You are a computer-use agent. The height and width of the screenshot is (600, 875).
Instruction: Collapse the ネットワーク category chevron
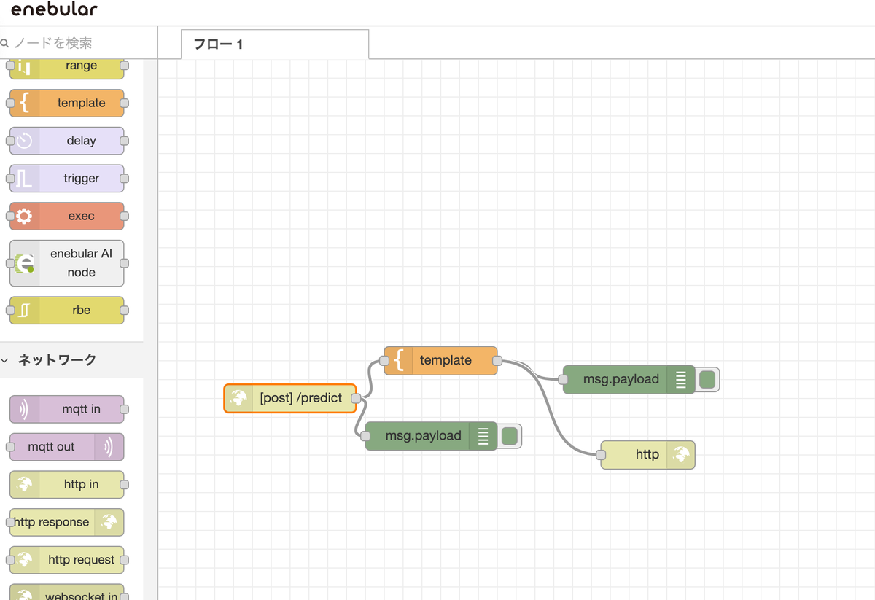tap(5, 360)
